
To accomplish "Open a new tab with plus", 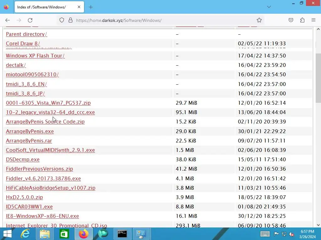I will (91, 7).
